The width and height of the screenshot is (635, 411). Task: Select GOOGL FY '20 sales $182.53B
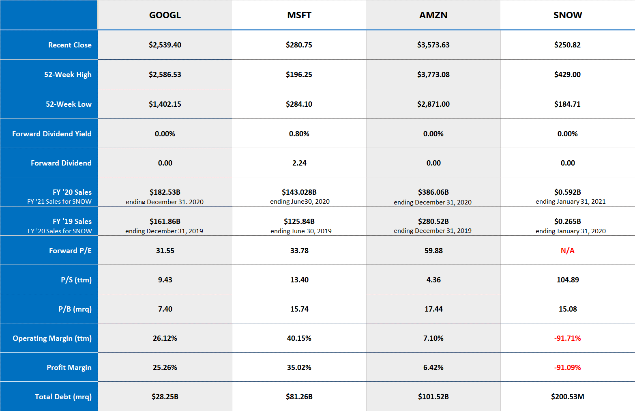[165, 192]
